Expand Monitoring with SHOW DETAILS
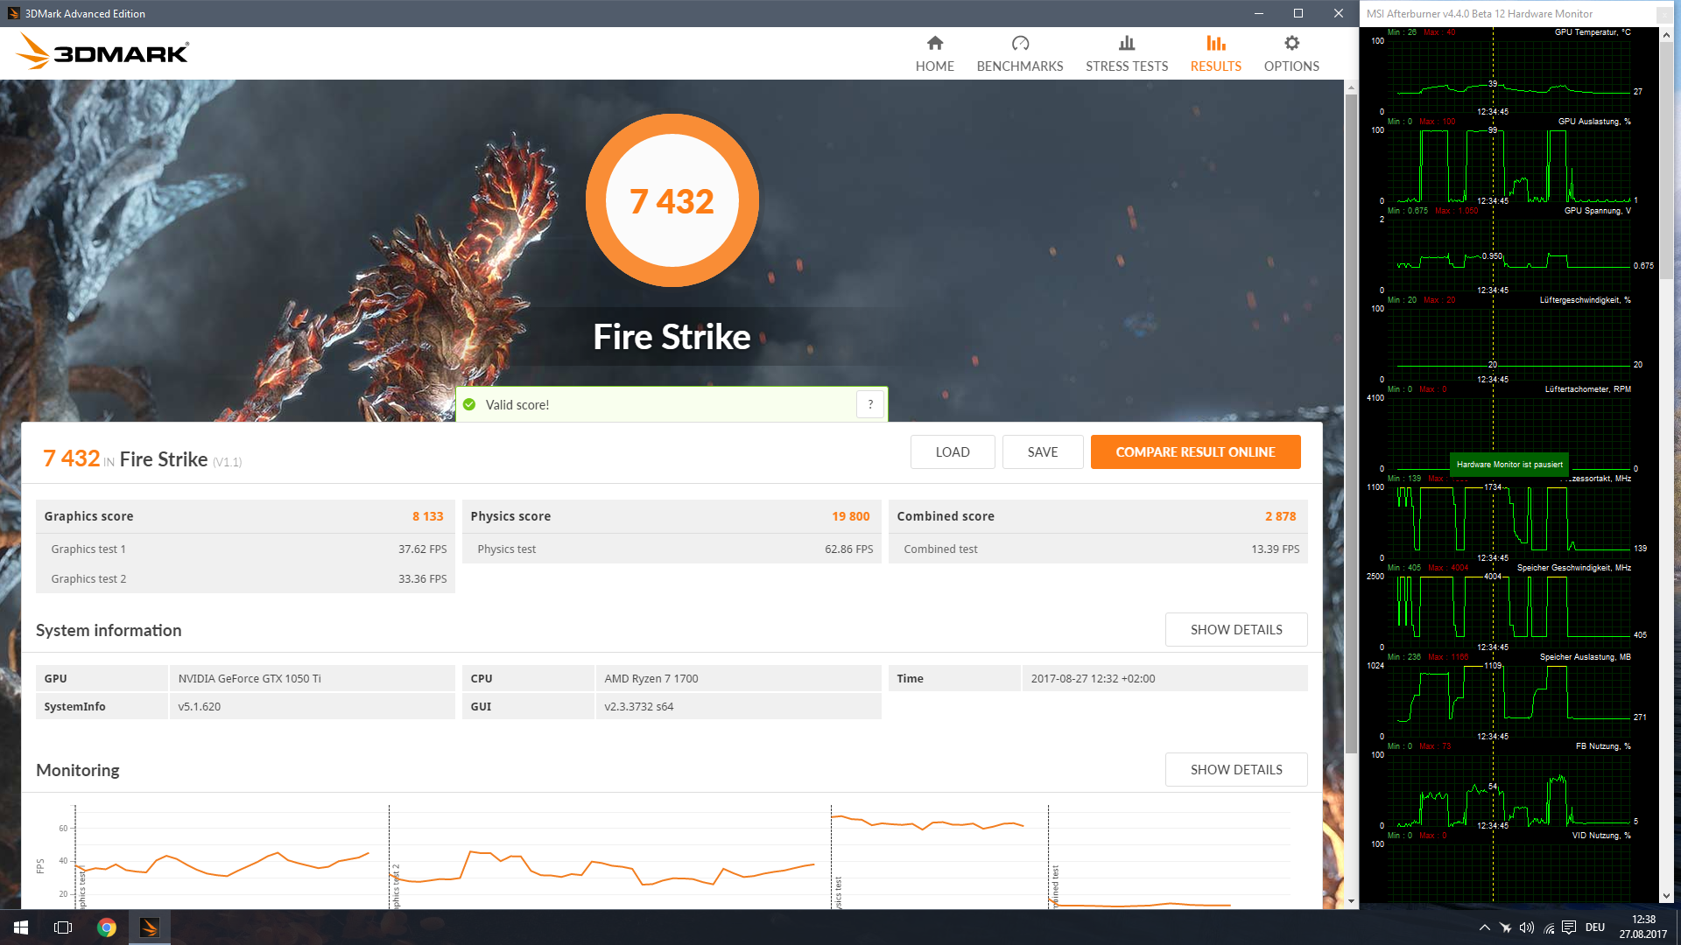The width and height of the screenshot is (1681, 945). pos(1235,770)
